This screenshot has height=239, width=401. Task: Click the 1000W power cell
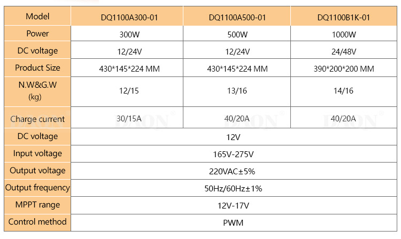coord(344,34)
